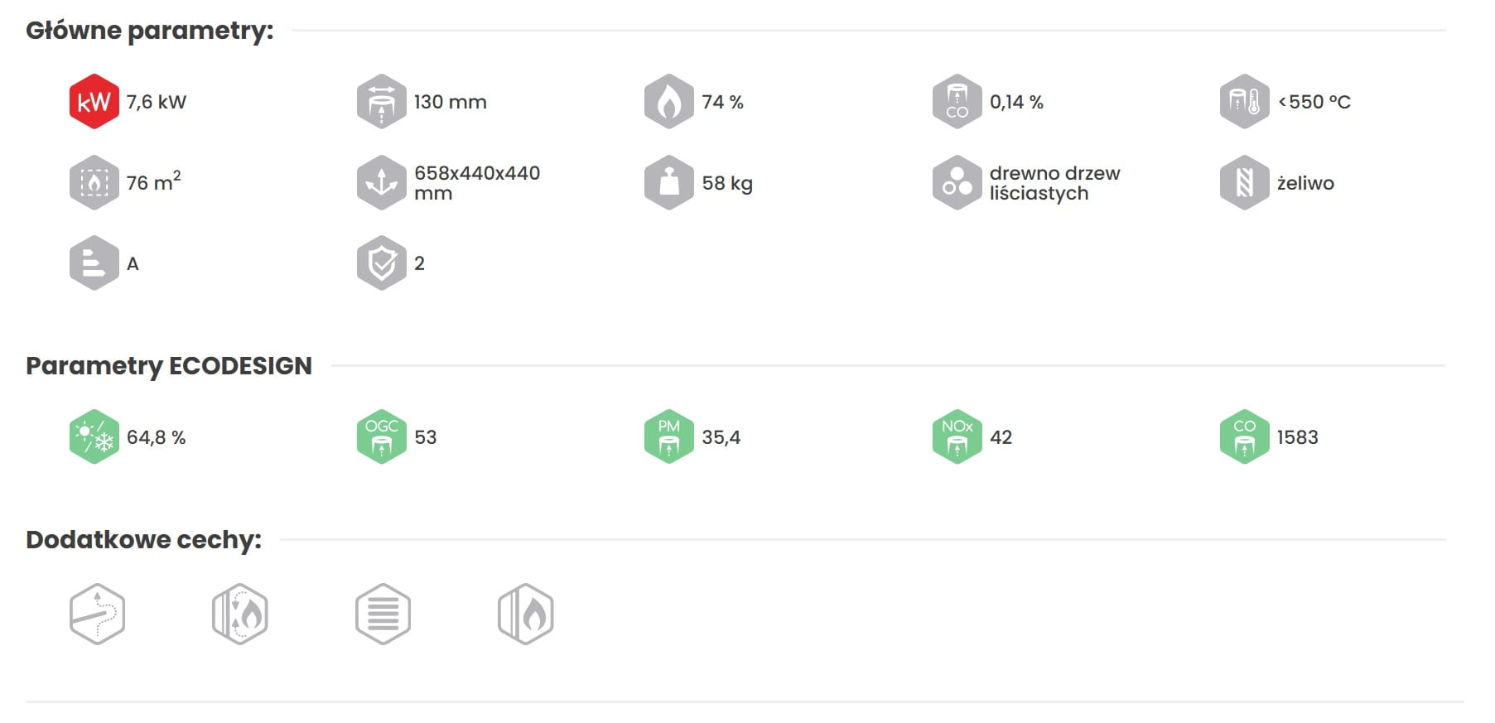The image size is (1495, 723).
Task: Click the baffle smoke path feature icon
Action: tap(97, 615)
